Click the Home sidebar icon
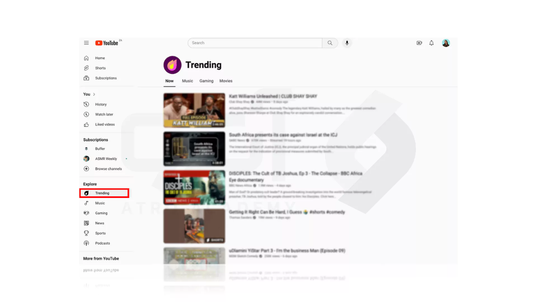The width and height of the screenshot is (537, 302). (x=86, y=58)
